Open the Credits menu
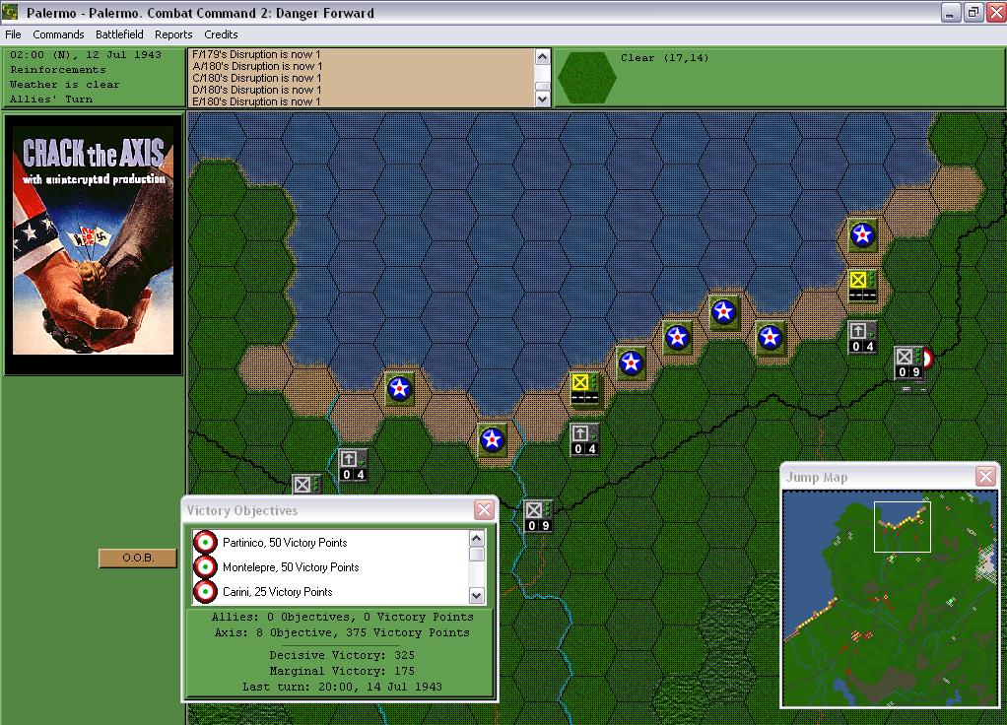Viewport: 1007px width, 725px height. coord(220,33)
